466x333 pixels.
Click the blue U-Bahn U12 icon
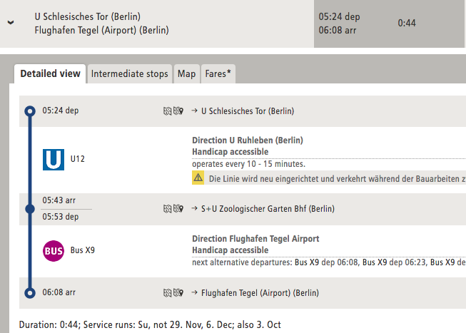tap(54, 159)
